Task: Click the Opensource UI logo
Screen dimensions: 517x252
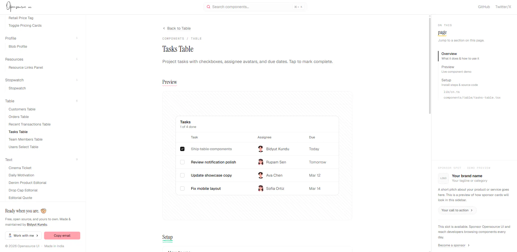Action: 19,6
